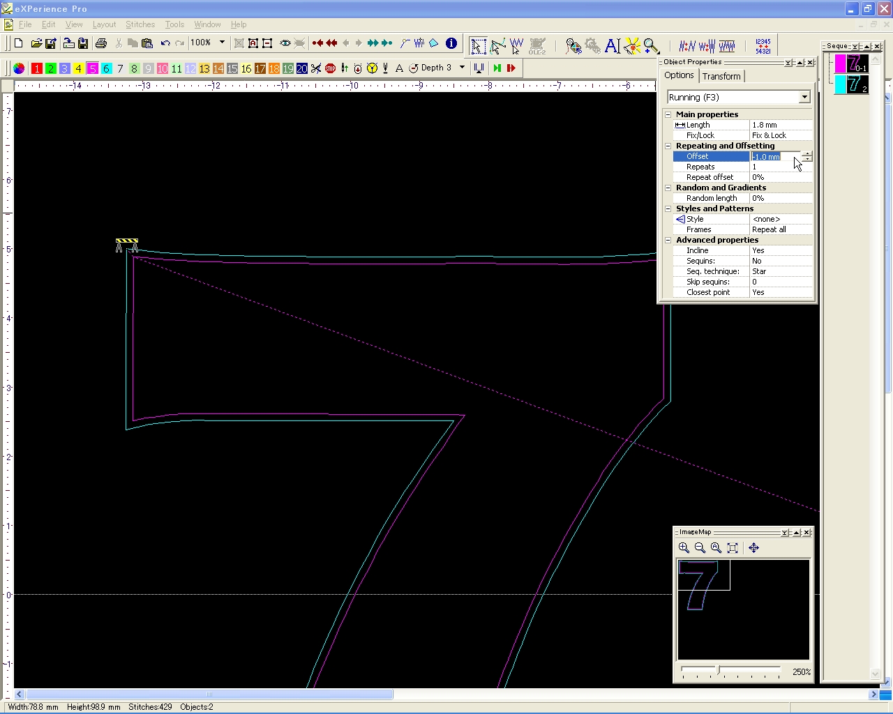Click the red STOP command icon
Screen dimensions: 893x714
(x=331, y=68)
